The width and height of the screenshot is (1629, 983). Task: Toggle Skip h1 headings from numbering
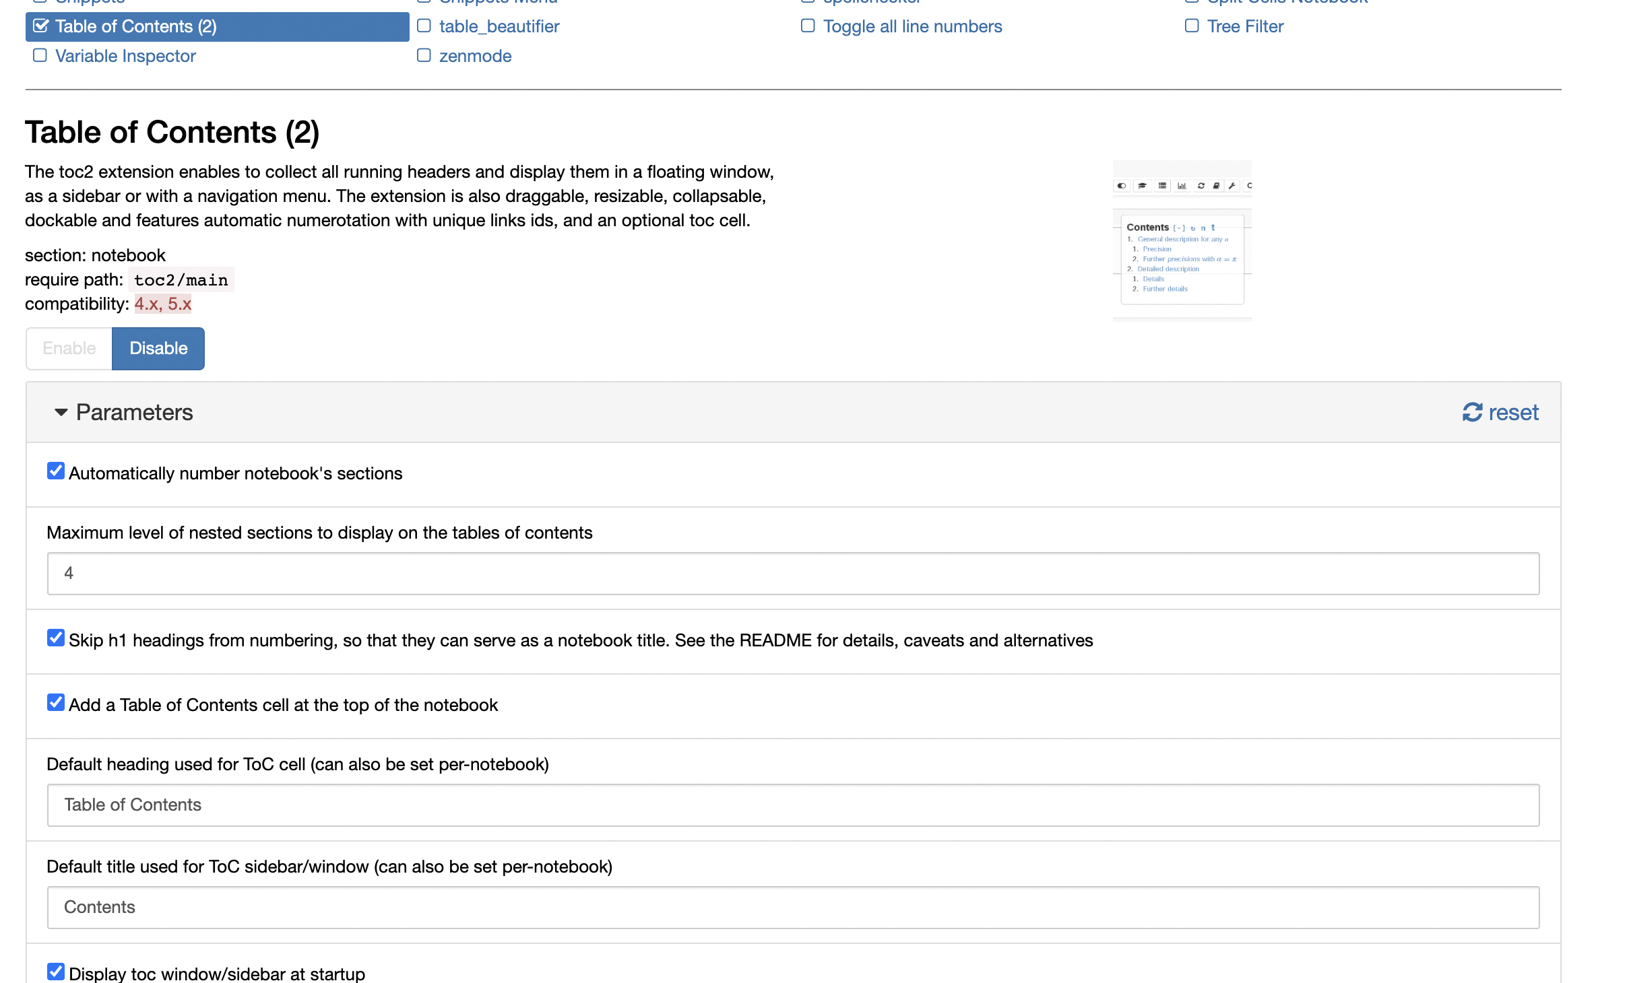click(x=56, y=638)
